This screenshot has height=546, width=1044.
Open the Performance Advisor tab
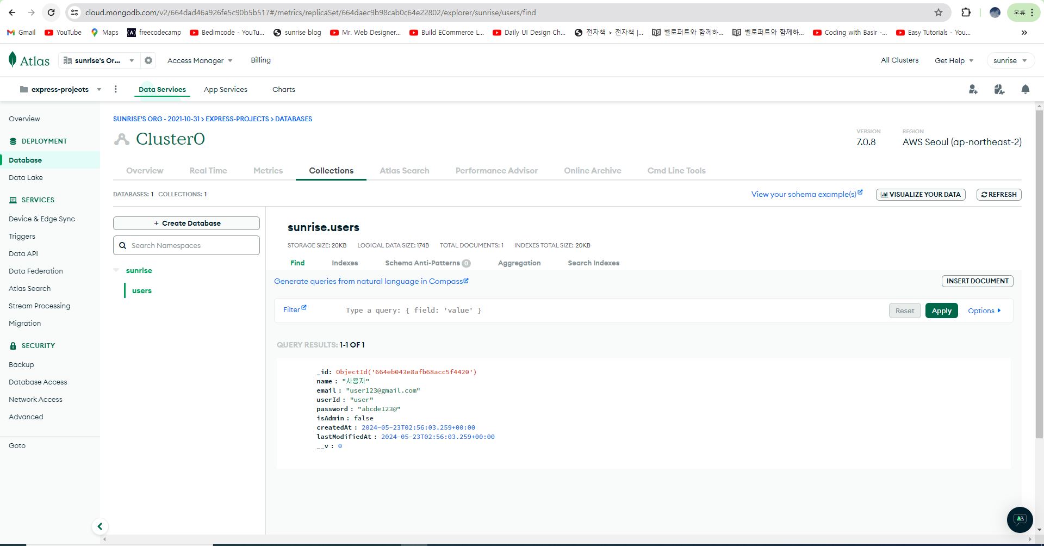(496, 171)
